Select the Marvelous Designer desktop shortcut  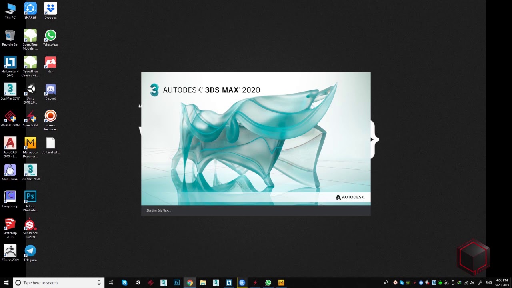[30, 147]
